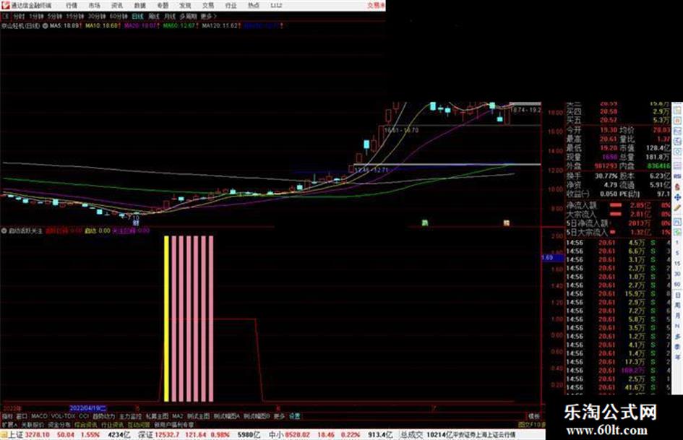
Task: Open the 资金分布 tab
Action: tap(59, 424)
